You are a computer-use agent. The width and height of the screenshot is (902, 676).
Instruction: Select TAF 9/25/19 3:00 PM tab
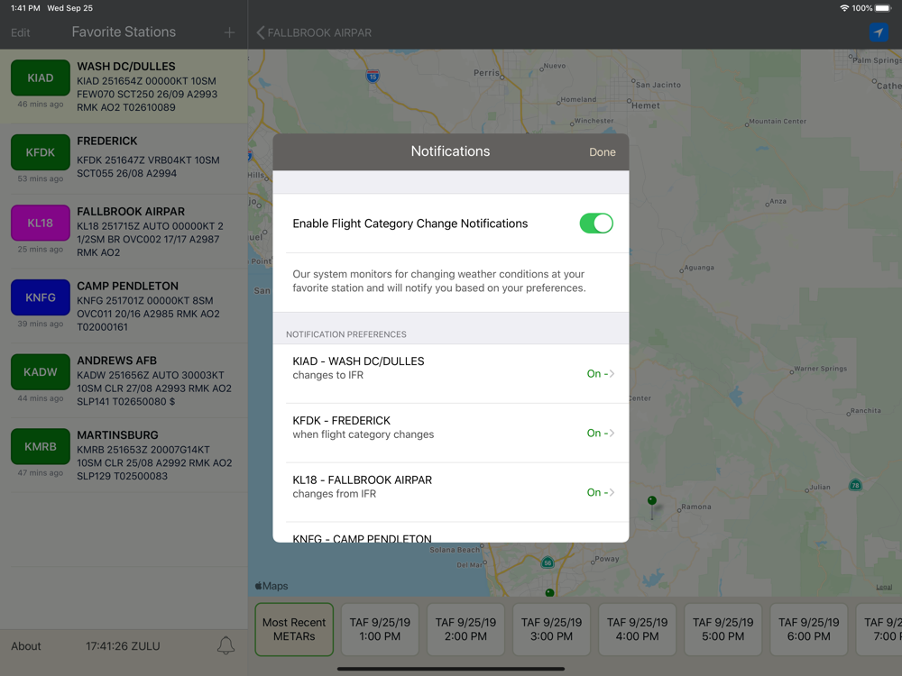[551, 629]
